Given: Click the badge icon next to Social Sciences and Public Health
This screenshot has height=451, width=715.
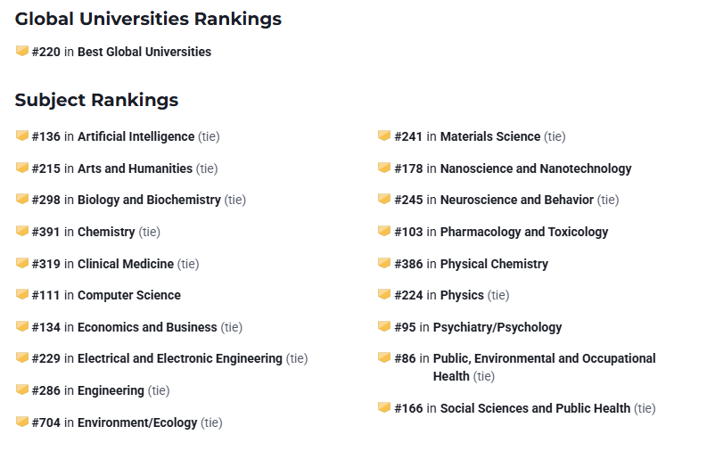Looking at the screenshot, I should (384, 407).
